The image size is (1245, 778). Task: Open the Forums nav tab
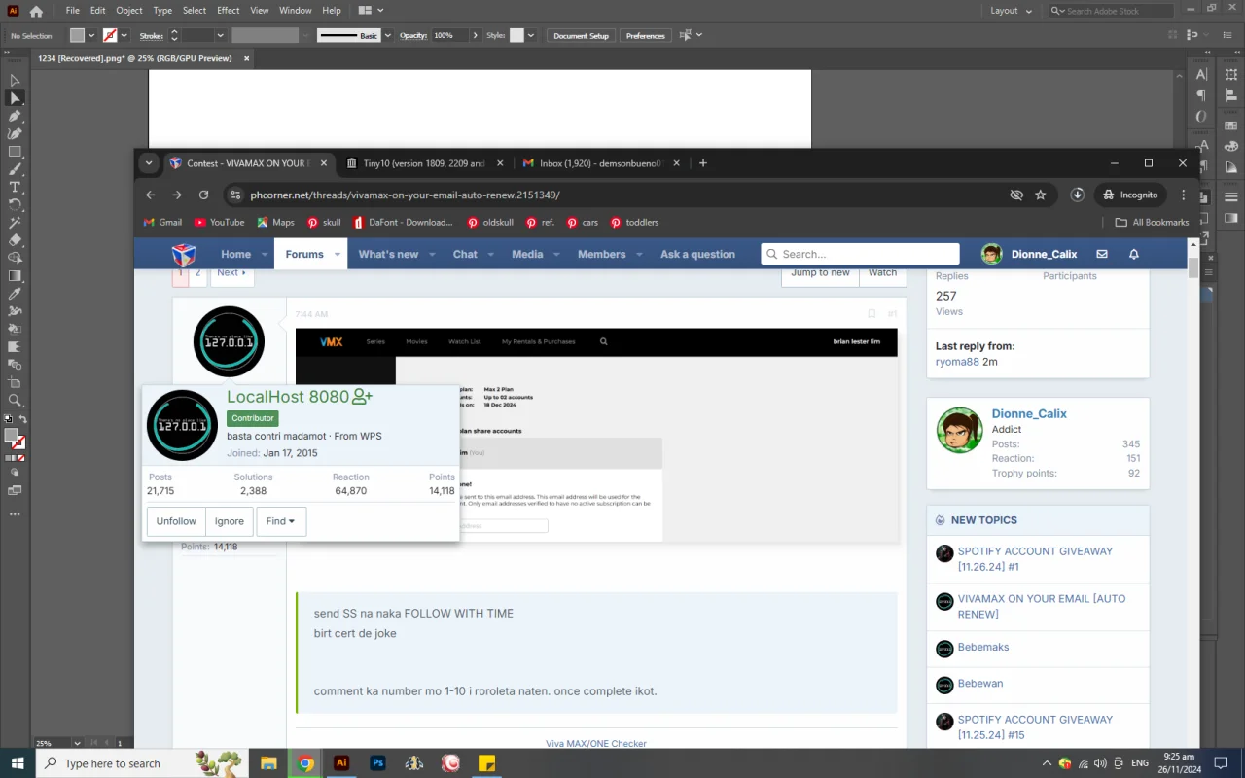(x=304, y=254)
